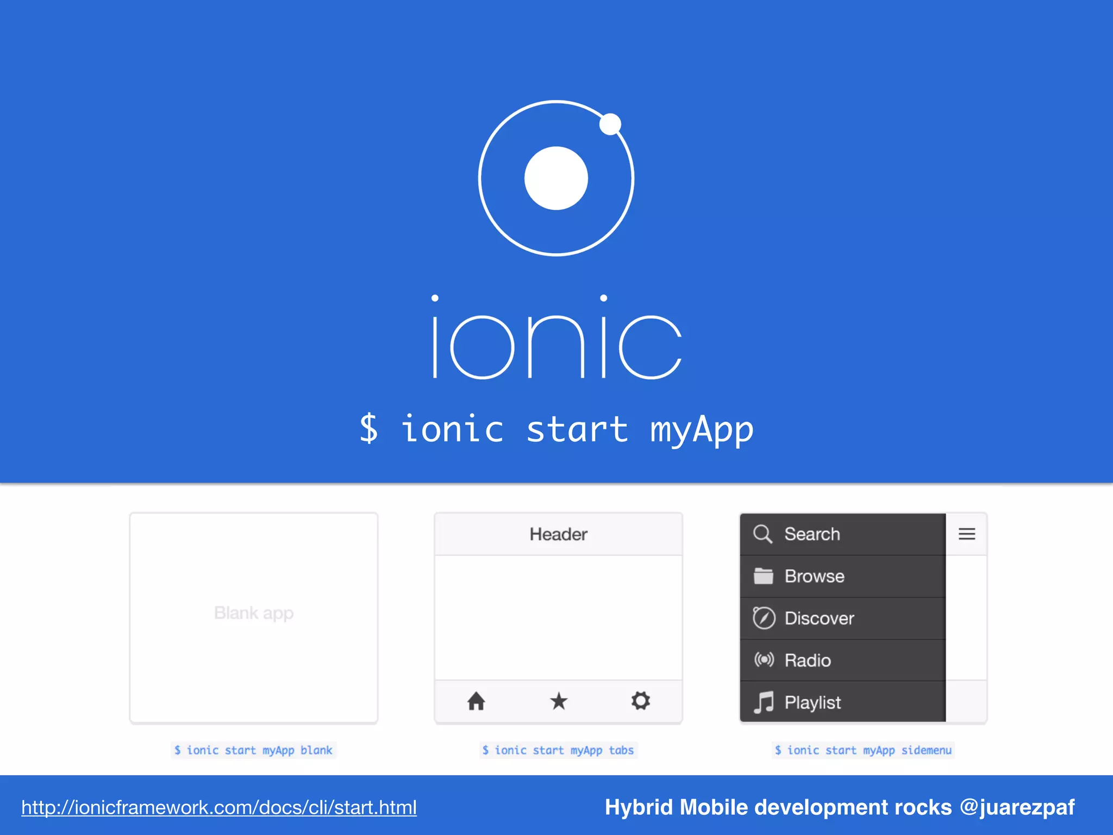Click the large $ ionic start myApp text

[x=556, y=429]
